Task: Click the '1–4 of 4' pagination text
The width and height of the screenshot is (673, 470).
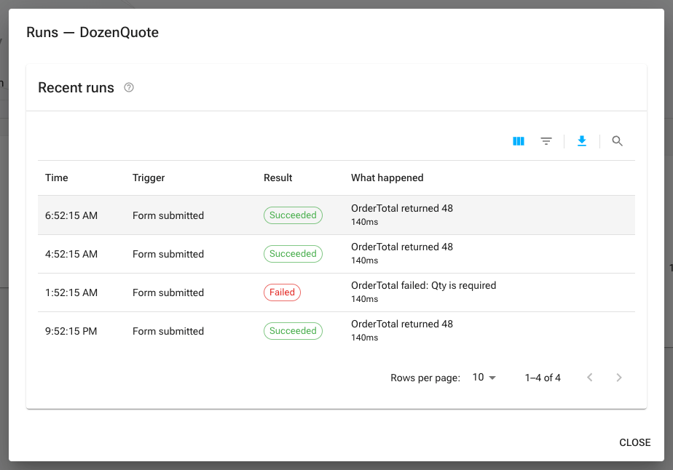Action: click(543, 378)
